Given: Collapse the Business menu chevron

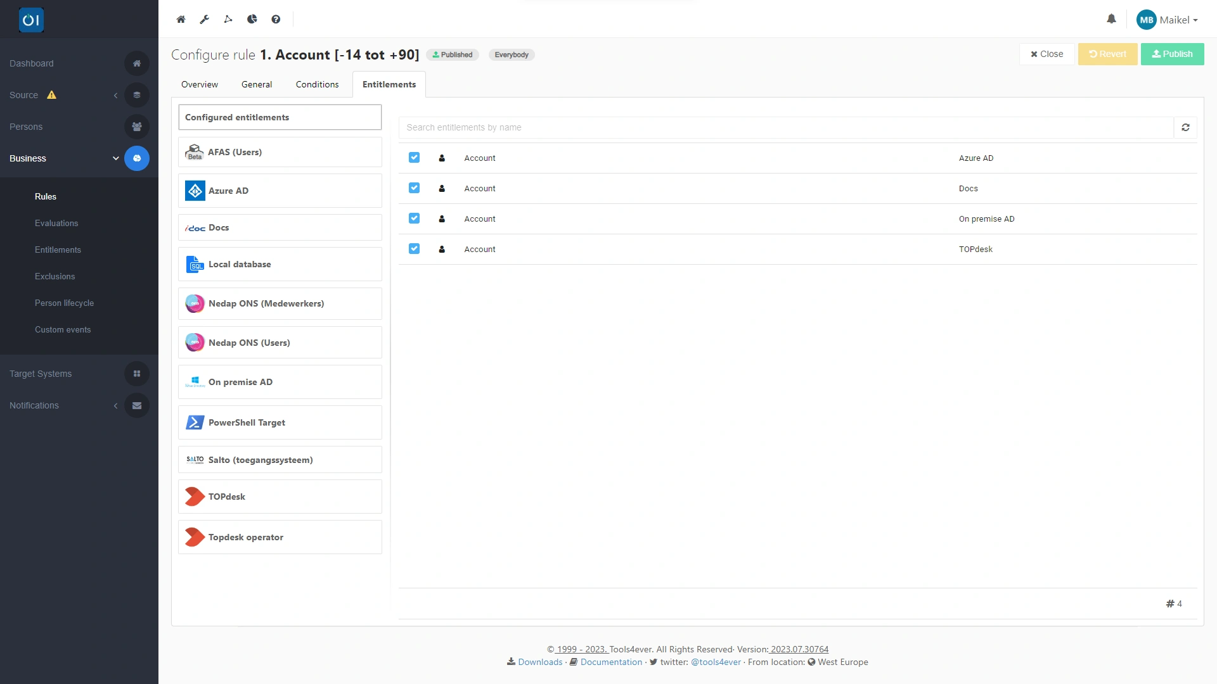Looking at the screenshot, I should pyautogui.click(x=115, y=158).
